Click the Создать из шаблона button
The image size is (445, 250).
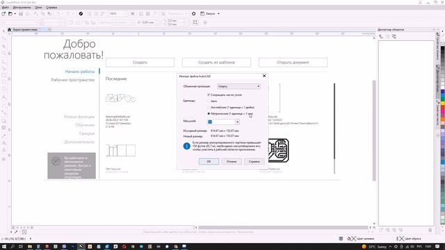click(x=216, y=62)
